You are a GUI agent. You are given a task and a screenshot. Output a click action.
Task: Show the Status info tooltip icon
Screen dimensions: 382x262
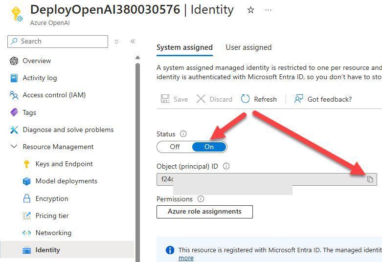[183, 133]
